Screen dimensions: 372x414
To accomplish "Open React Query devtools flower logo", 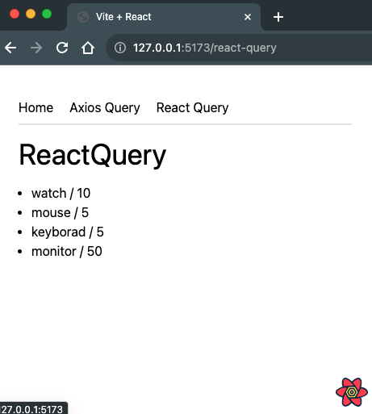I will tap(352, 392).
